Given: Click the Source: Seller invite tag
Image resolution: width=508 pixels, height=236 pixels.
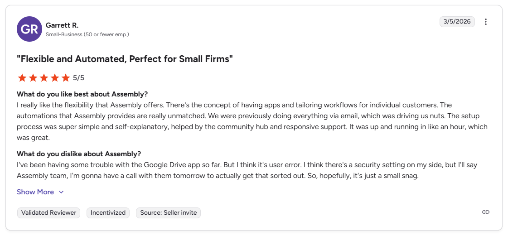Looking at the screenshot, I should tap(168, 212).
